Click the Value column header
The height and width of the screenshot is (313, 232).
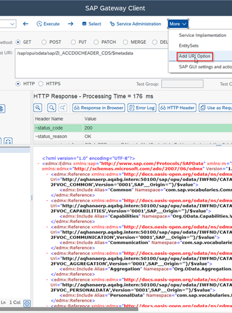[157, 119]
